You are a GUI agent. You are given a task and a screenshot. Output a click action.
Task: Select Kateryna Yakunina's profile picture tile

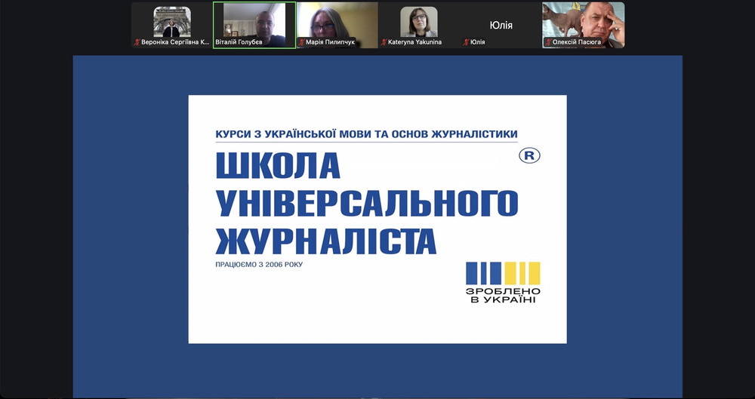[x=419, y=21]
